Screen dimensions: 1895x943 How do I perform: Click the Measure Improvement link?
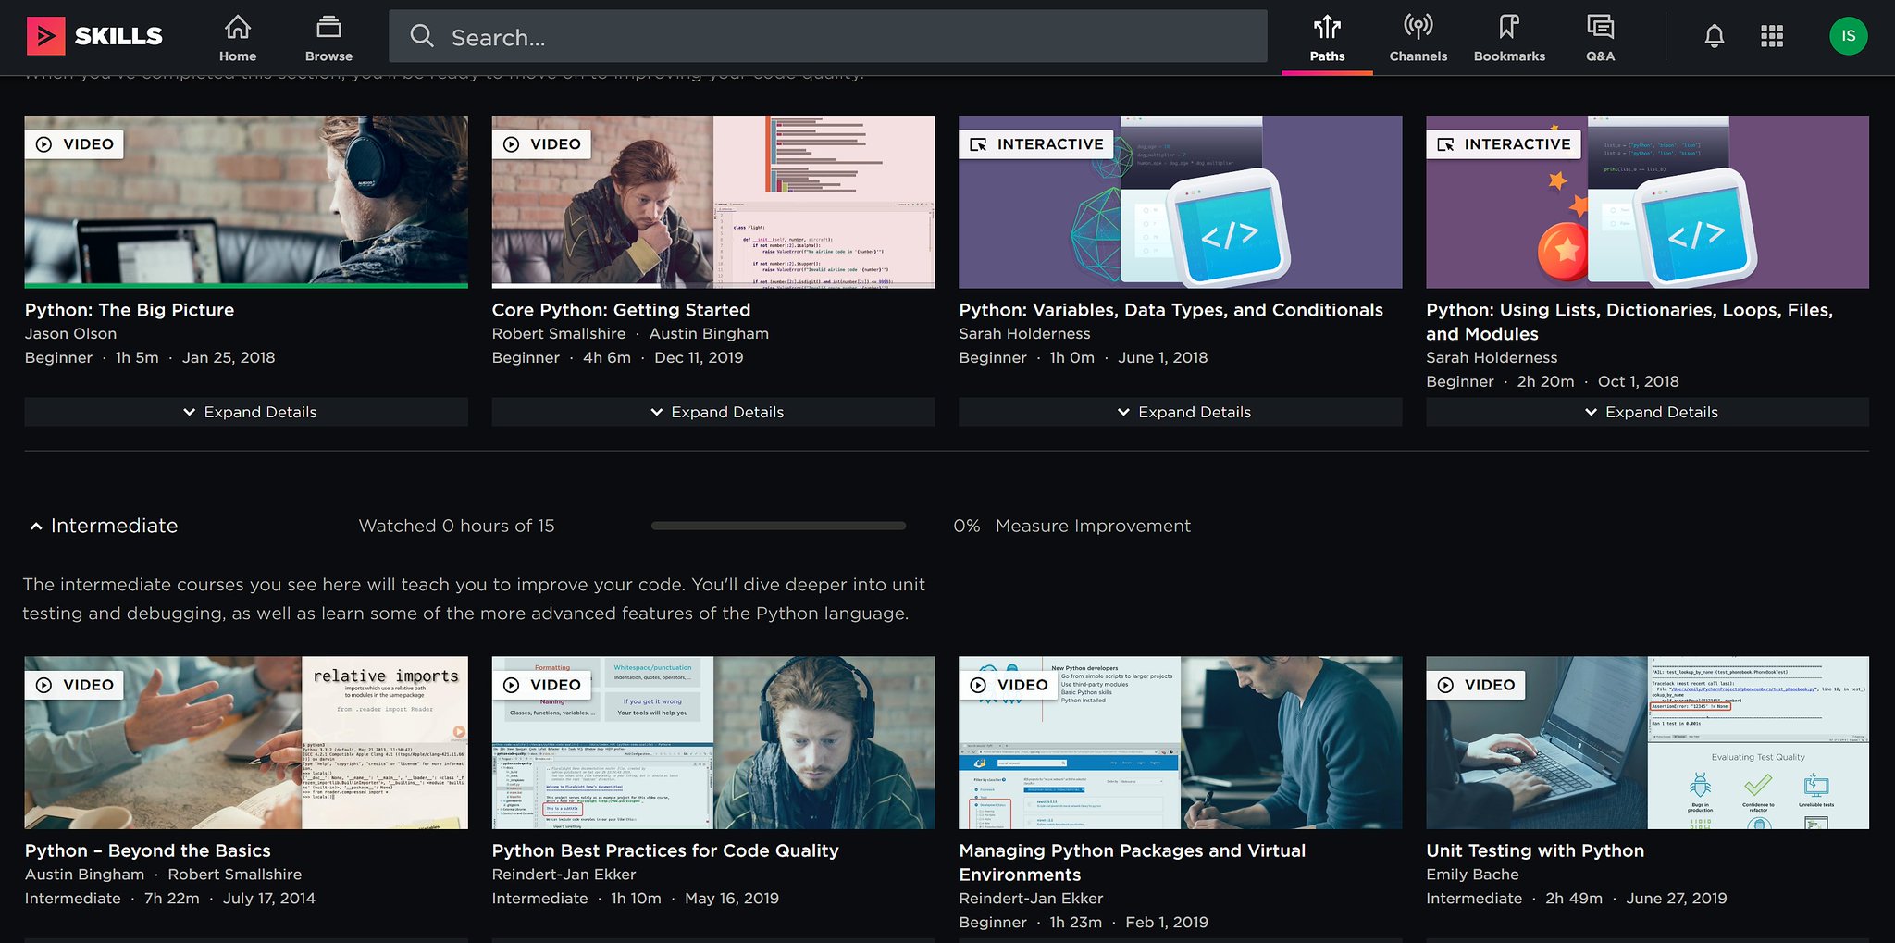[x=1093, y=526]
